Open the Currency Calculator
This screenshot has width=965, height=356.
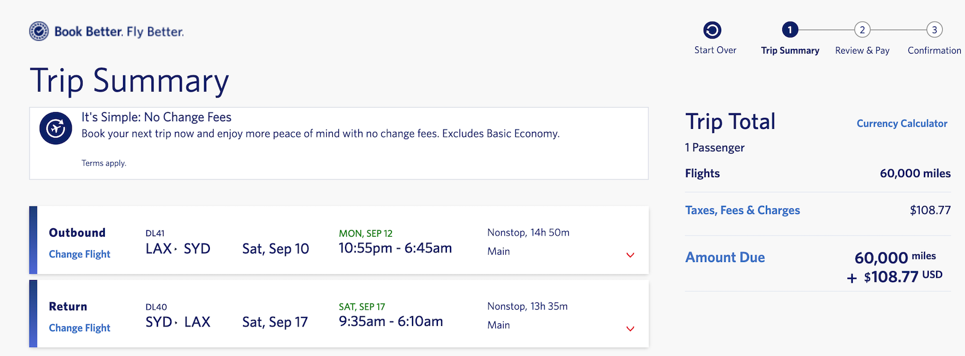tap(901, 123)
